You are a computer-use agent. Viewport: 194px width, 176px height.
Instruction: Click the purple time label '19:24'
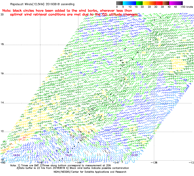pos(16,155)
